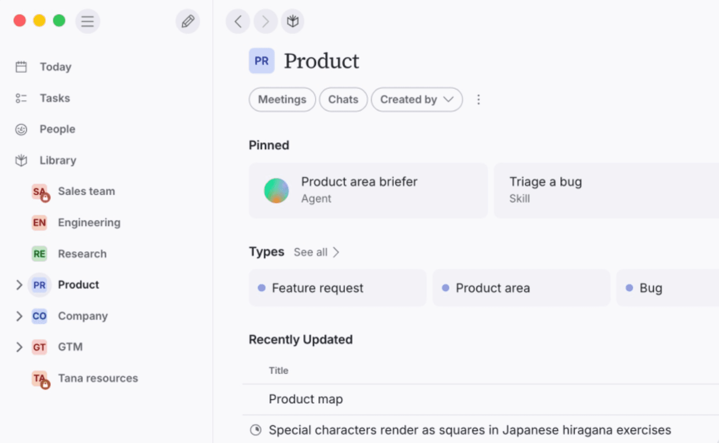Image resolution: width=719 pixels, height=443 pixels.
Task: Open the Product area type card
Action: pyautogui.click(x=521, y=288)
